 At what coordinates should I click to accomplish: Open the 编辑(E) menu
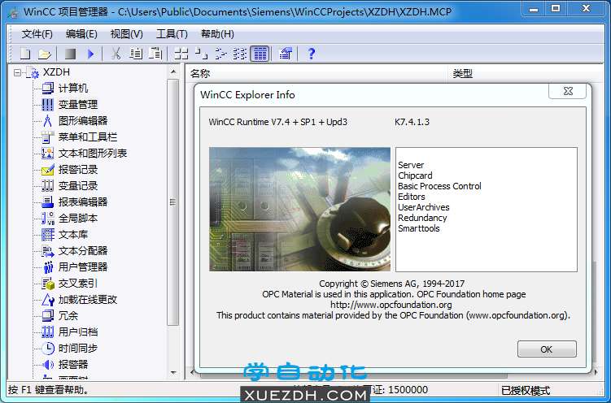81,34
